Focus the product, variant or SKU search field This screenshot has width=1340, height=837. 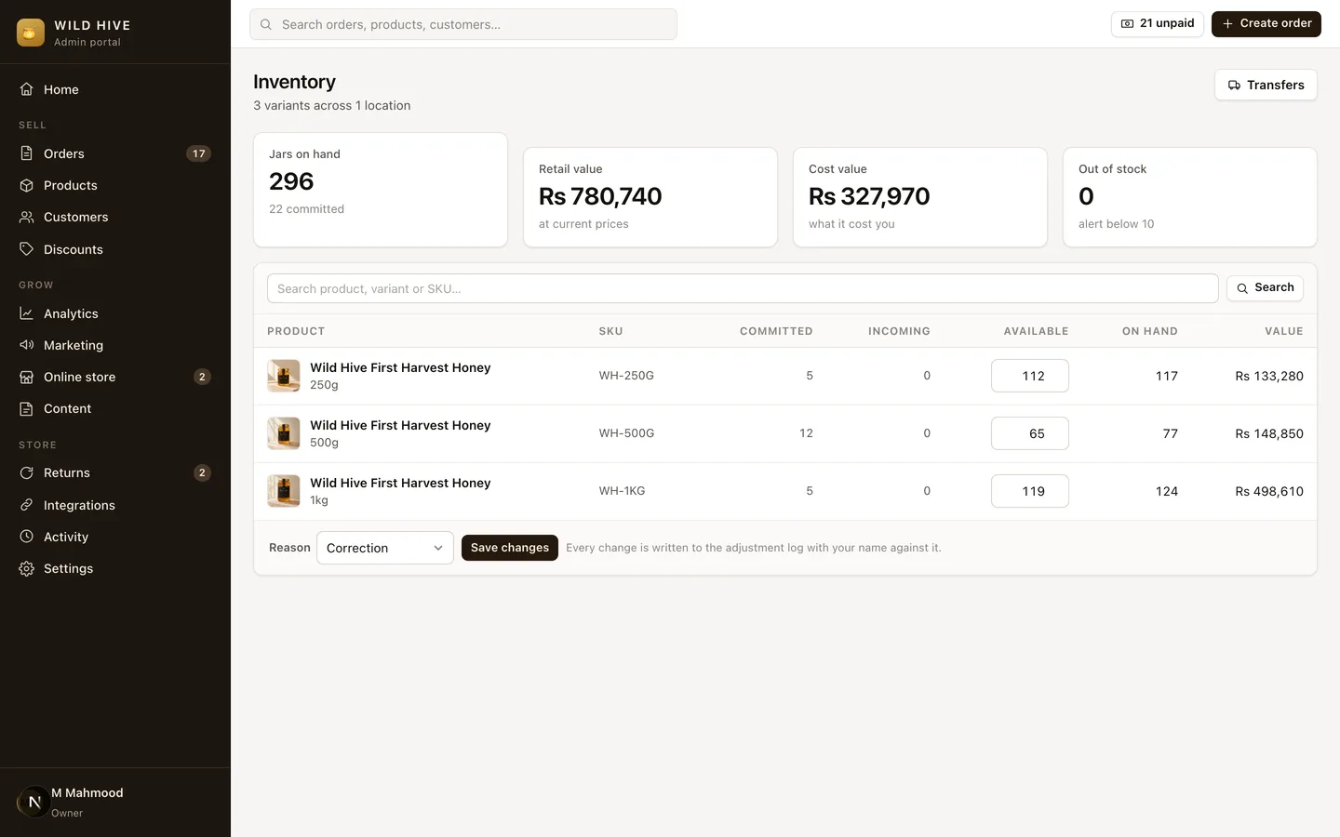[743, 288]
